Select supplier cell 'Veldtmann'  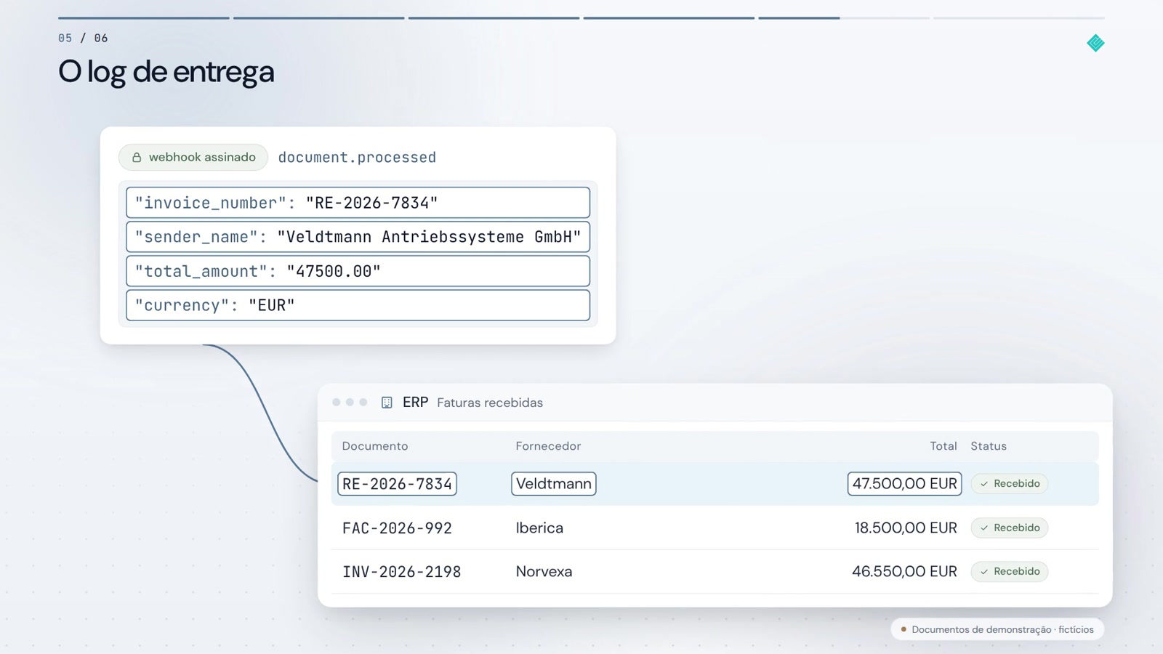tap(554, 484)
